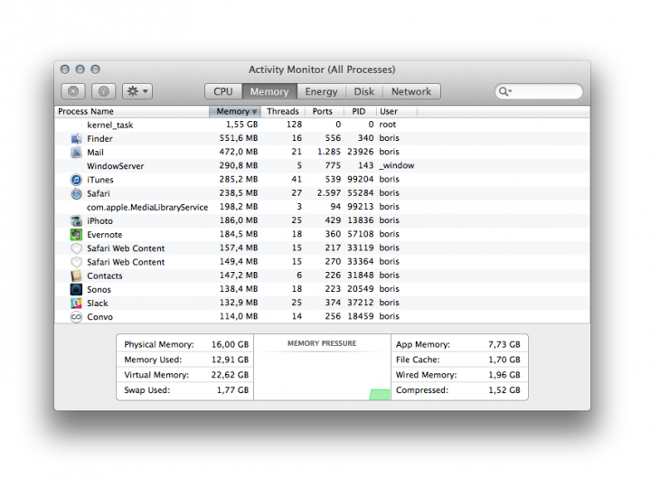The height and width of the screenshot is (486, 660).
Task: Select the Evernote elephant icon
Action: pos(76,234)
